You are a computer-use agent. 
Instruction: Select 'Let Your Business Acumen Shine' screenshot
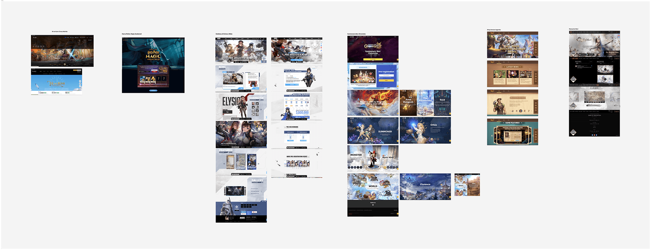click(x=513, y=45)
